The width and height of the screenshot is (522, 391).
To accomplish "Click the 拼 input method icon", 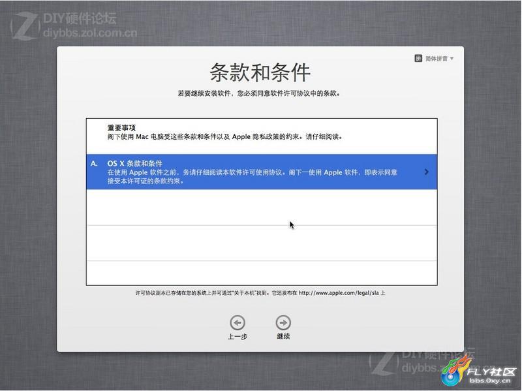I will [418, 58].
